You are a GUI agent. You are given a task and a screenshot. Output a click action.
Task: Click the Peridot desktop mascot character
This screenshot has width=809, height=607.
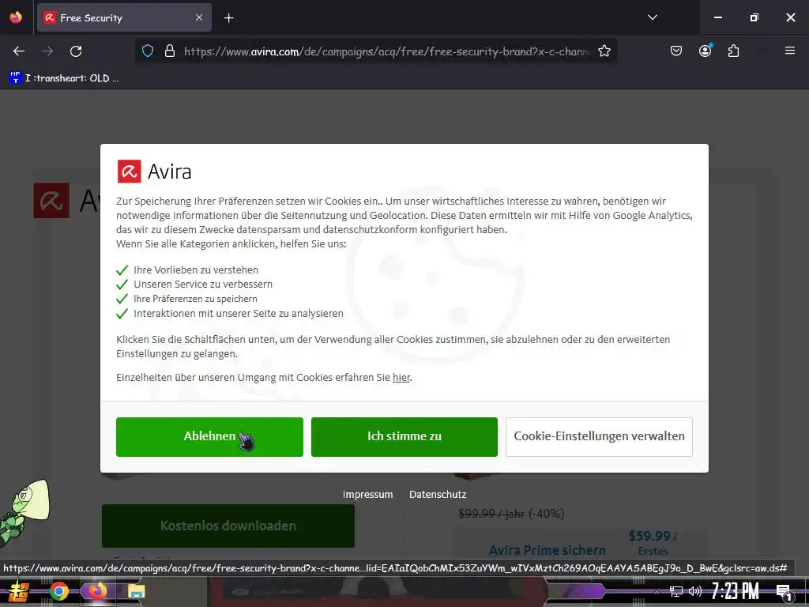pyautogui.click(x=24, y=512)
